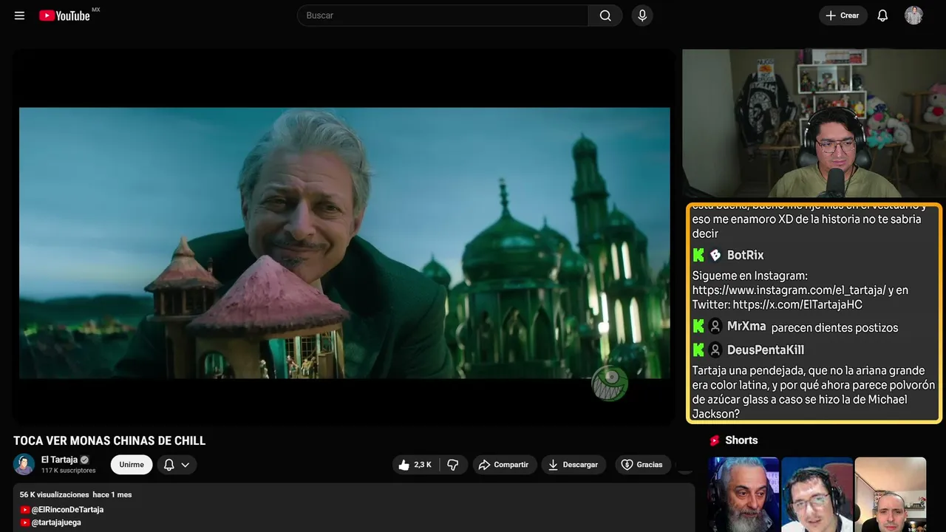Image resolution: width=946 pixels, height=532 pixels.
Task: Open the channel notification bell settings
Action: click(169, 465)
